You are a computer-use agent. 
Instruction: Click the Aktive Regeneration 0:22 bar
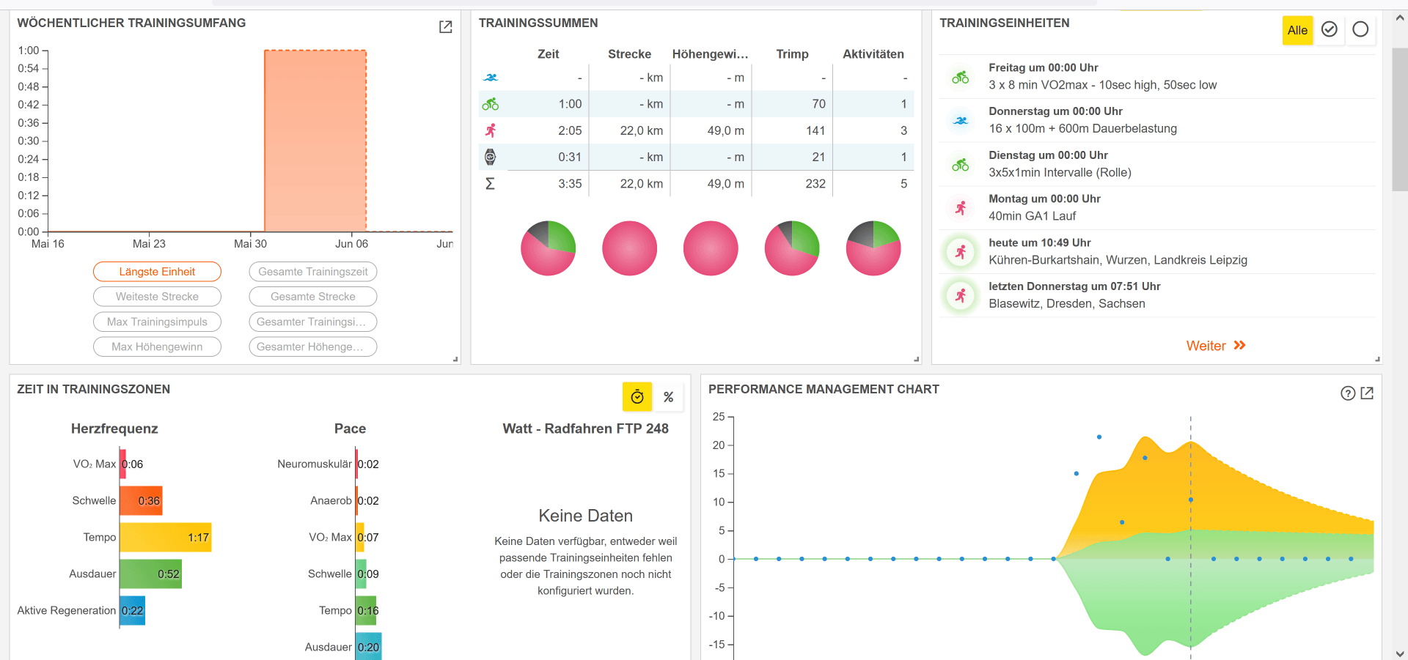133,610
